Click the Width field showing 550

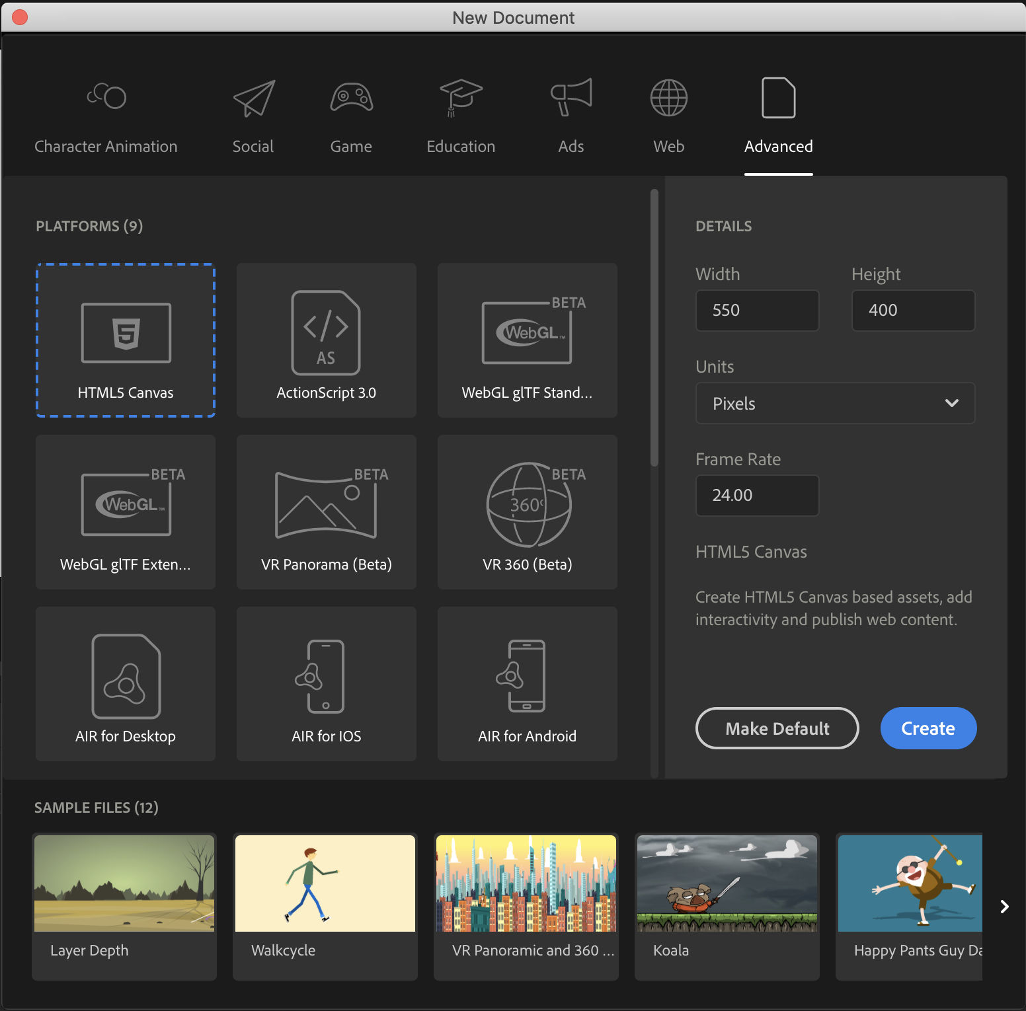(758, 311)
